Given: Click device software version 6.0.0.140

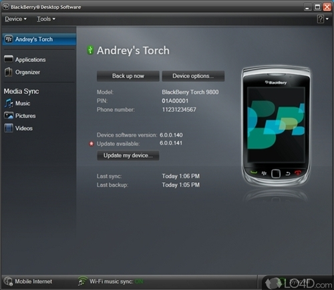Looking at the screenshot, I should click(x=171, y=135).
